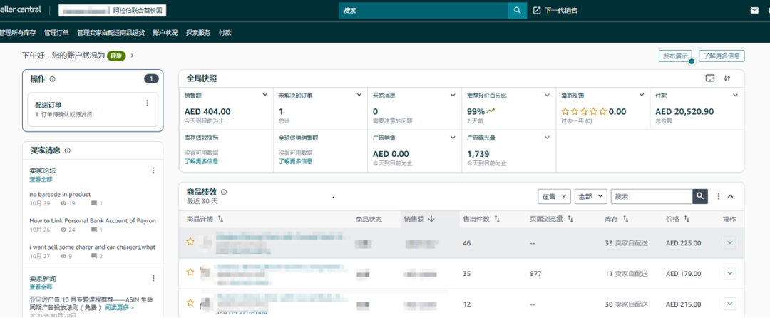Open three-dot menu for 卖家论坛
Viewport: 770px width, 318px height.
[x=153, y=170]
